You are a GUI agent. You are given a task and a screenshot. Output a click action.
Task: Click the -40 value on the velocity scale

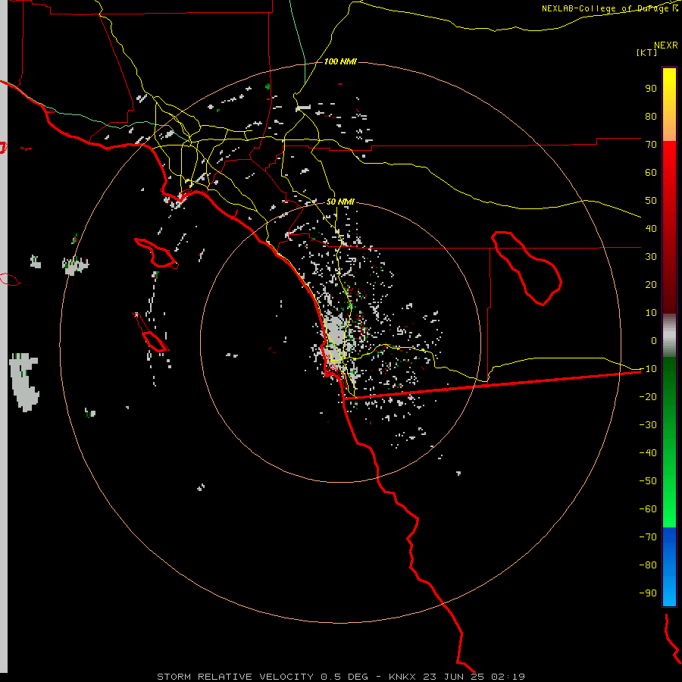(x=648, y=453)
